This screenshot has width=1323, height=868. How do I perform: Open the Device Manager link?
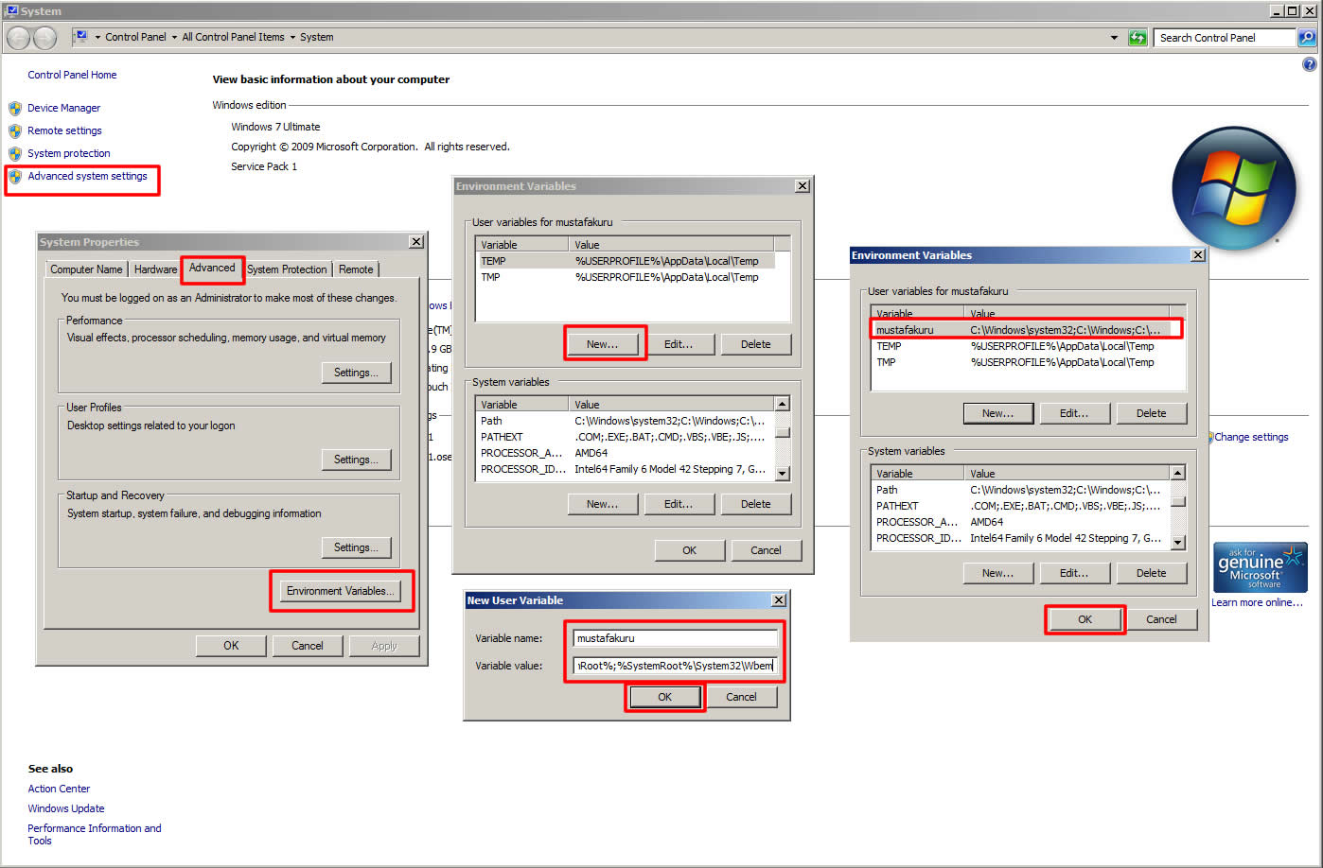[63, 109]
